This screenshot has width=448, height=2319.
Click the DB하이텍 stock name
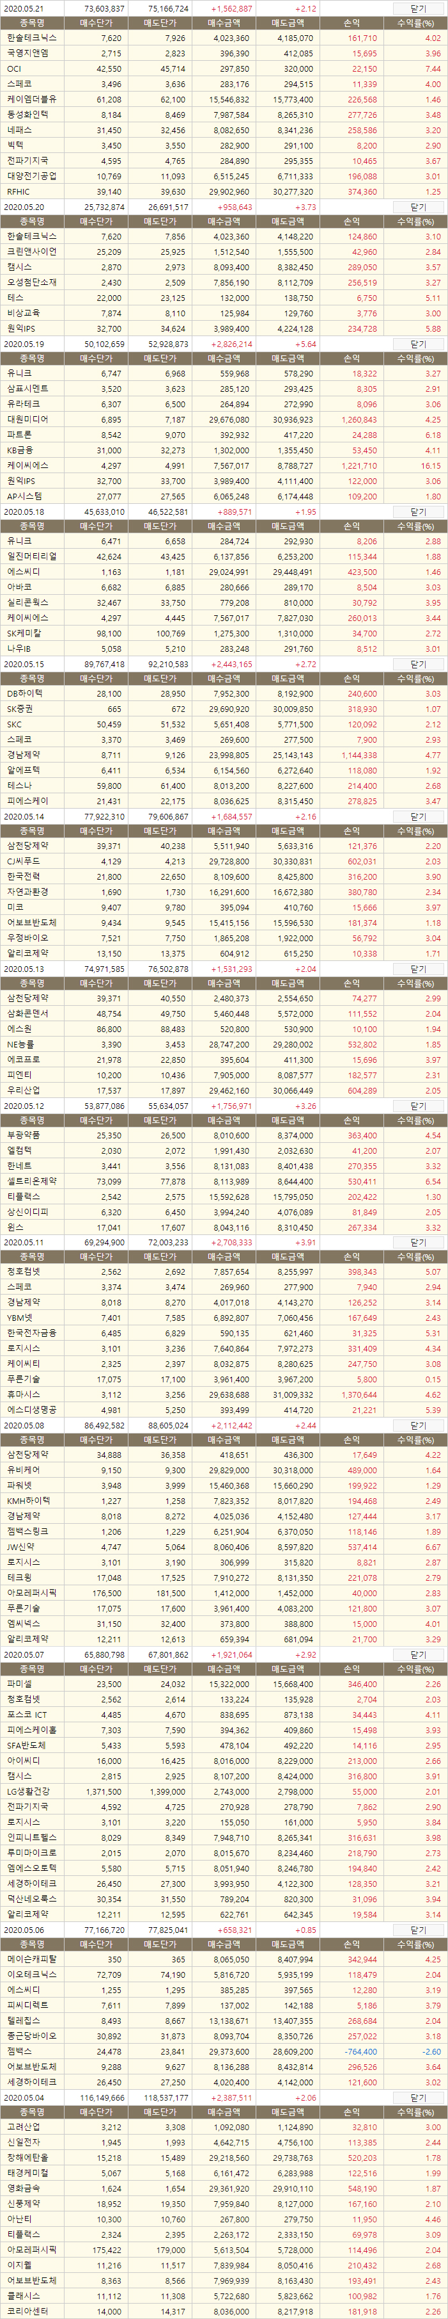[25, 693]
